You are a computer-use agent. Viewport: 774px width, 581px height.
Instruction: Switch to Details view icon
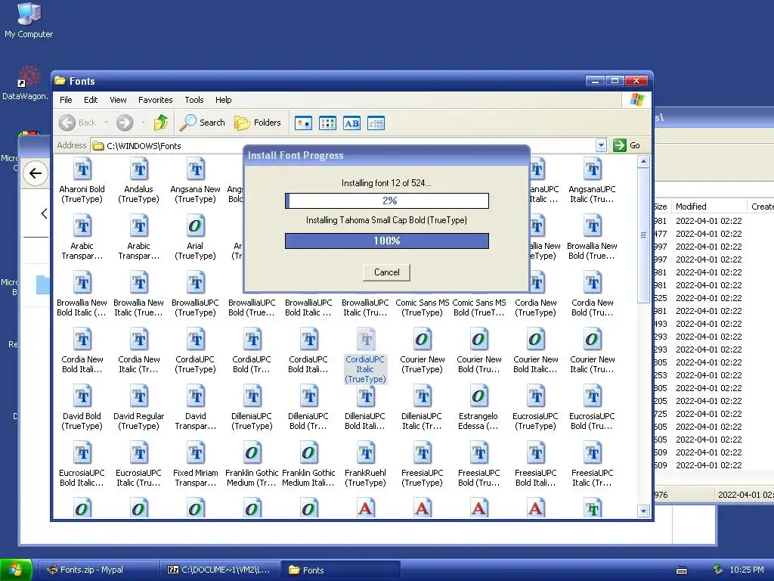click(x=376, y=123)
